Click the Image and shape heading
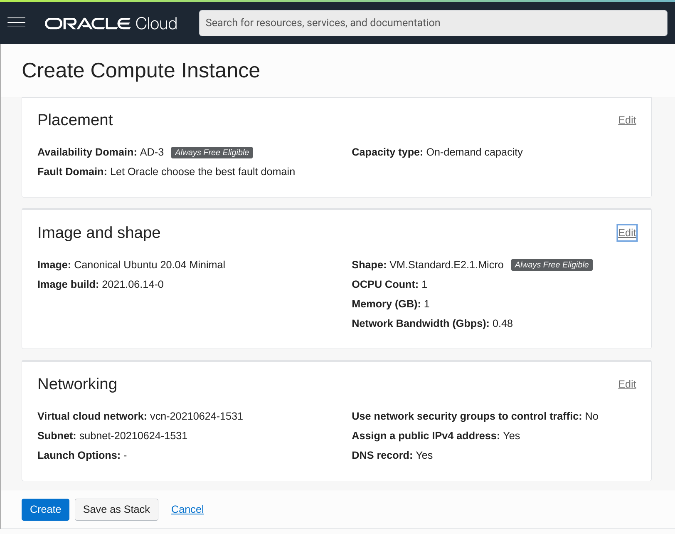The height and width of the screenshot is (534, 675). pos(99,233)
